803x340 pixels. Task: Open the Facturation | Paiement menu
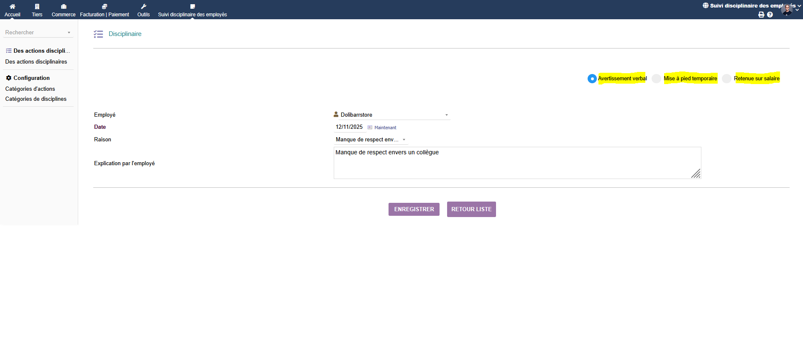[x=105, y=10]
